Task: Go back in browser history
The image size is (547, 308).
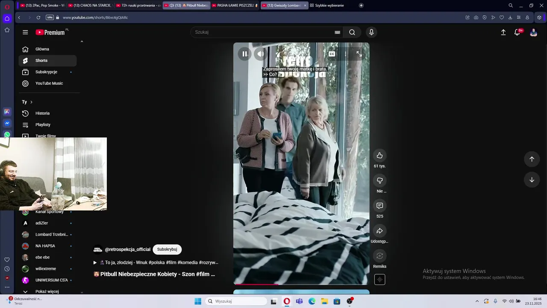Action: click(19, 18)
